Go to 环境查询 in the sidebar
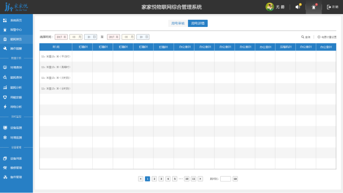The image size is (343, 193). pyautogui.click(x=16, y=68)
